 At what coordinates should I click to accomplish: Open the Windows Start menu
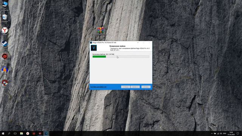3,133
